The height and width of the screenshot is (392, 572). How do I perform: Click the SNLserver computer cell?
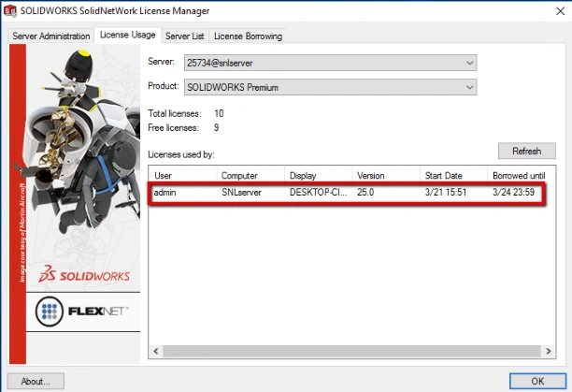pos(241,193)
